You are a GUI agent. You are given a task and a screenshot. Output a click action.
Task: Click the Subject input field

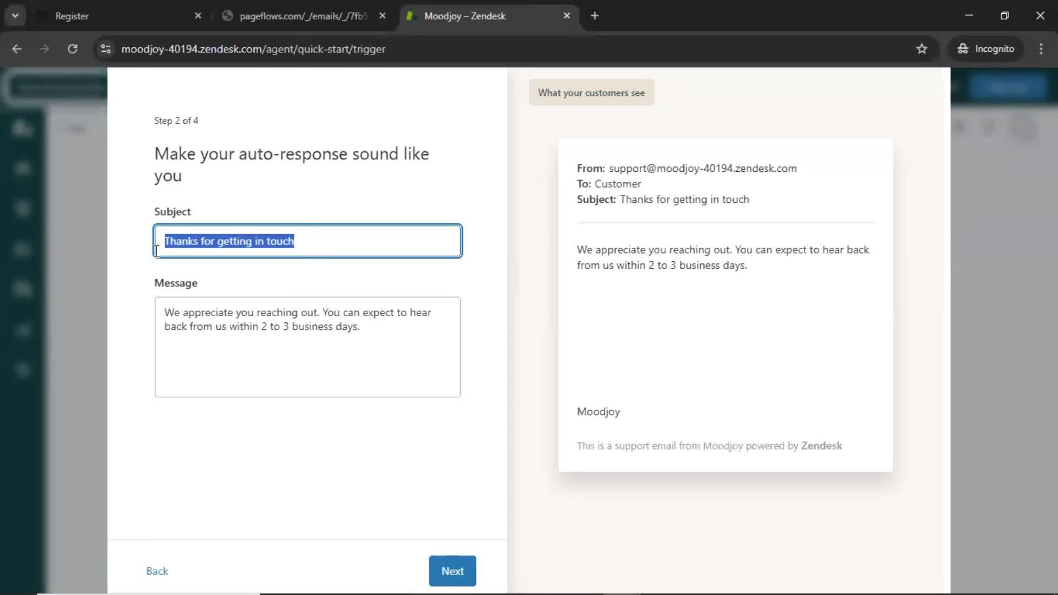(307, 241)
